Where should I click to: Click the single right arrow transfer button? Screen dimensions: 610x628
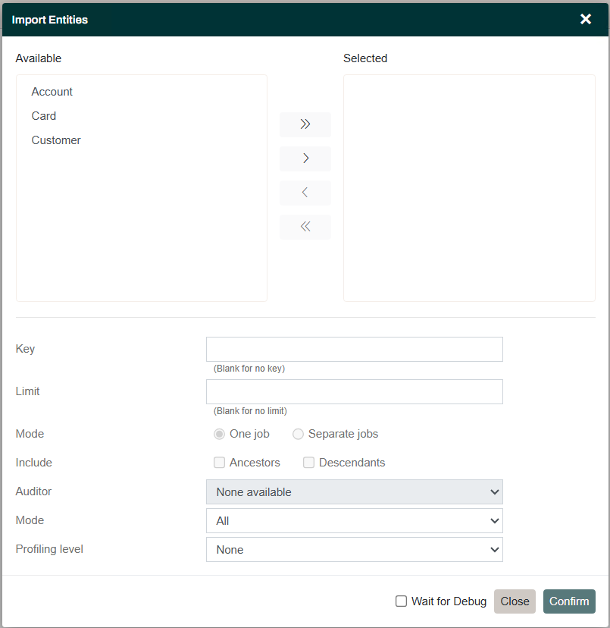(305, 159)
